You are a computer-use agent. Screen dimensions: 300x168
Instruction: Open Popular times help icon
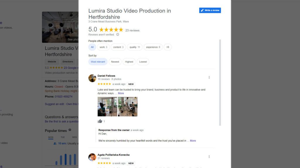pyautogui.click(x=70, y=130)
